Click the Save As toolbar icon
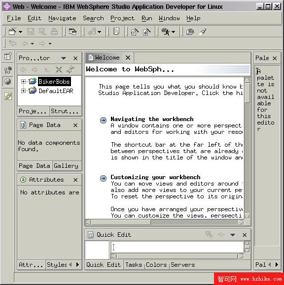This screenshot has width=284, height=285. tap(42, 32)
